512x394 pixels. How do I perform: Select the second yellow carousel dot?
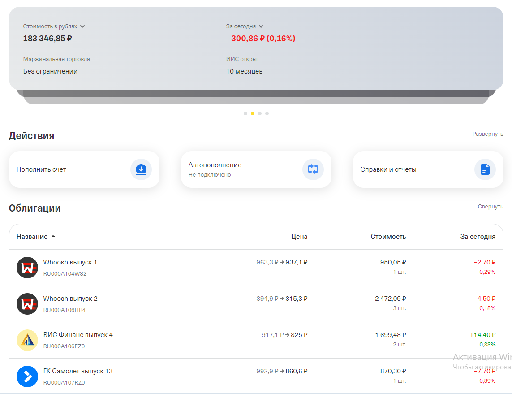pos(252,113)
